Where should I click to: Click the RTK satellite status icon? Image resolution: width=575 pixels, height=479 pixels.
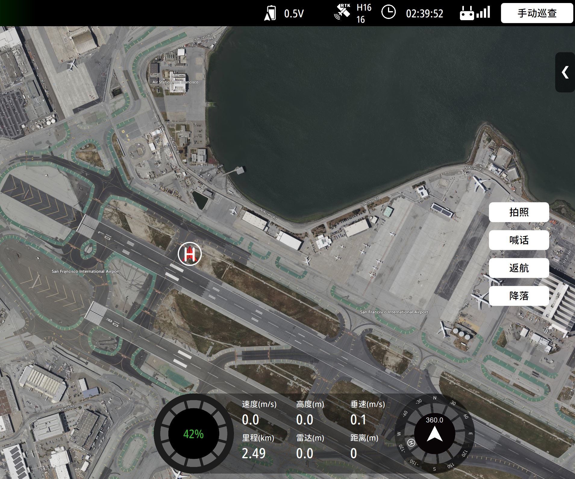tap(342, 12)
